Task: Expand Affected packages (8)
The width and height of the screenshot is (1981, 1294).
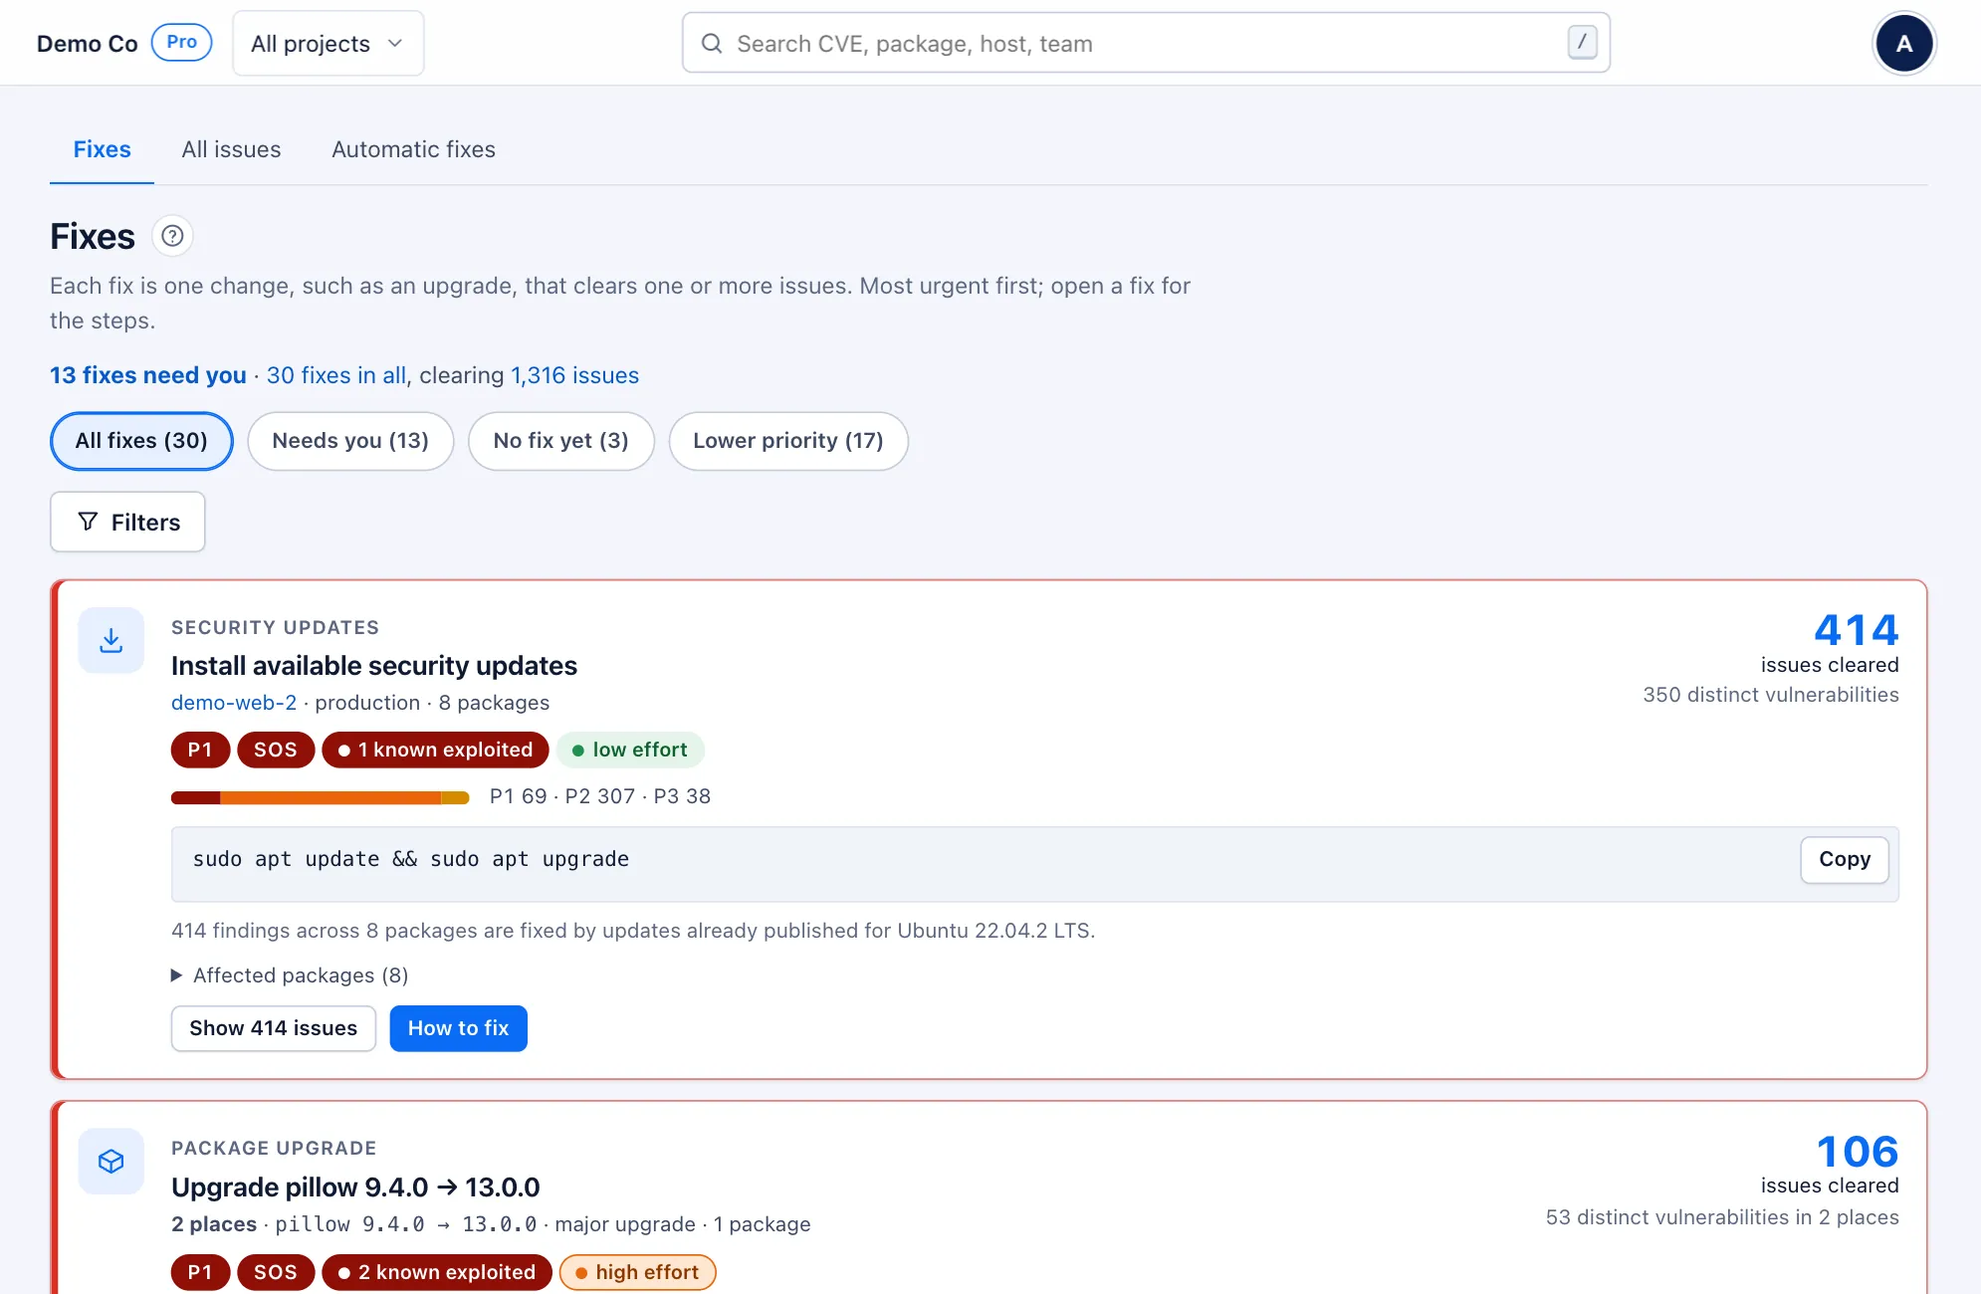Action: (x=290, y=975)
